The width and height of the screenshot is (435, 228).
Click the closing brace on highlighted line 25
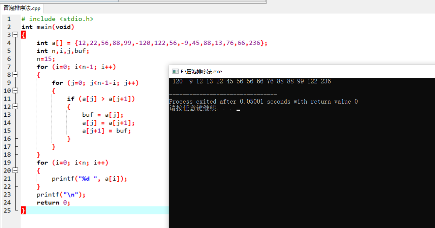point(23,211)
